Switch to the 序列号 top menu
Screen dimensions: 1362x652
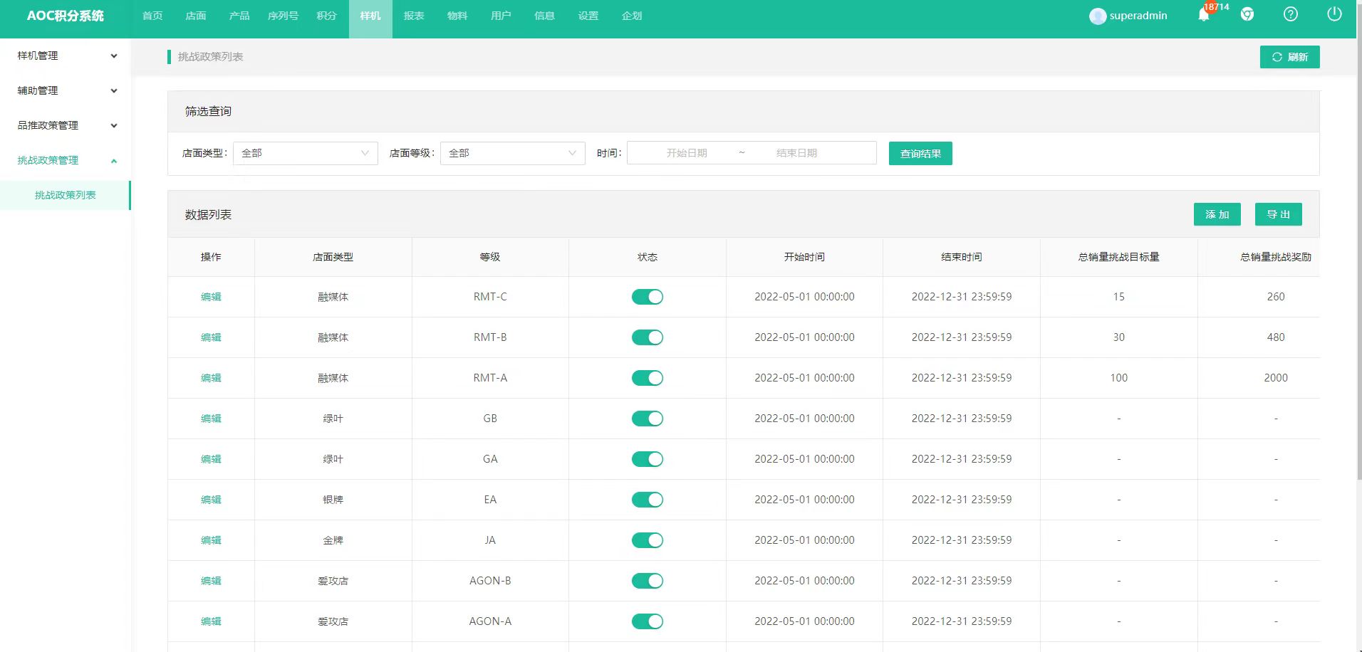tap(283, 16)
